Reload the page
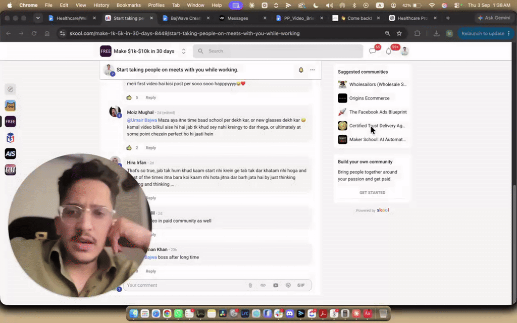The width and height of the screenshot is (517, 323). (34, 33)
